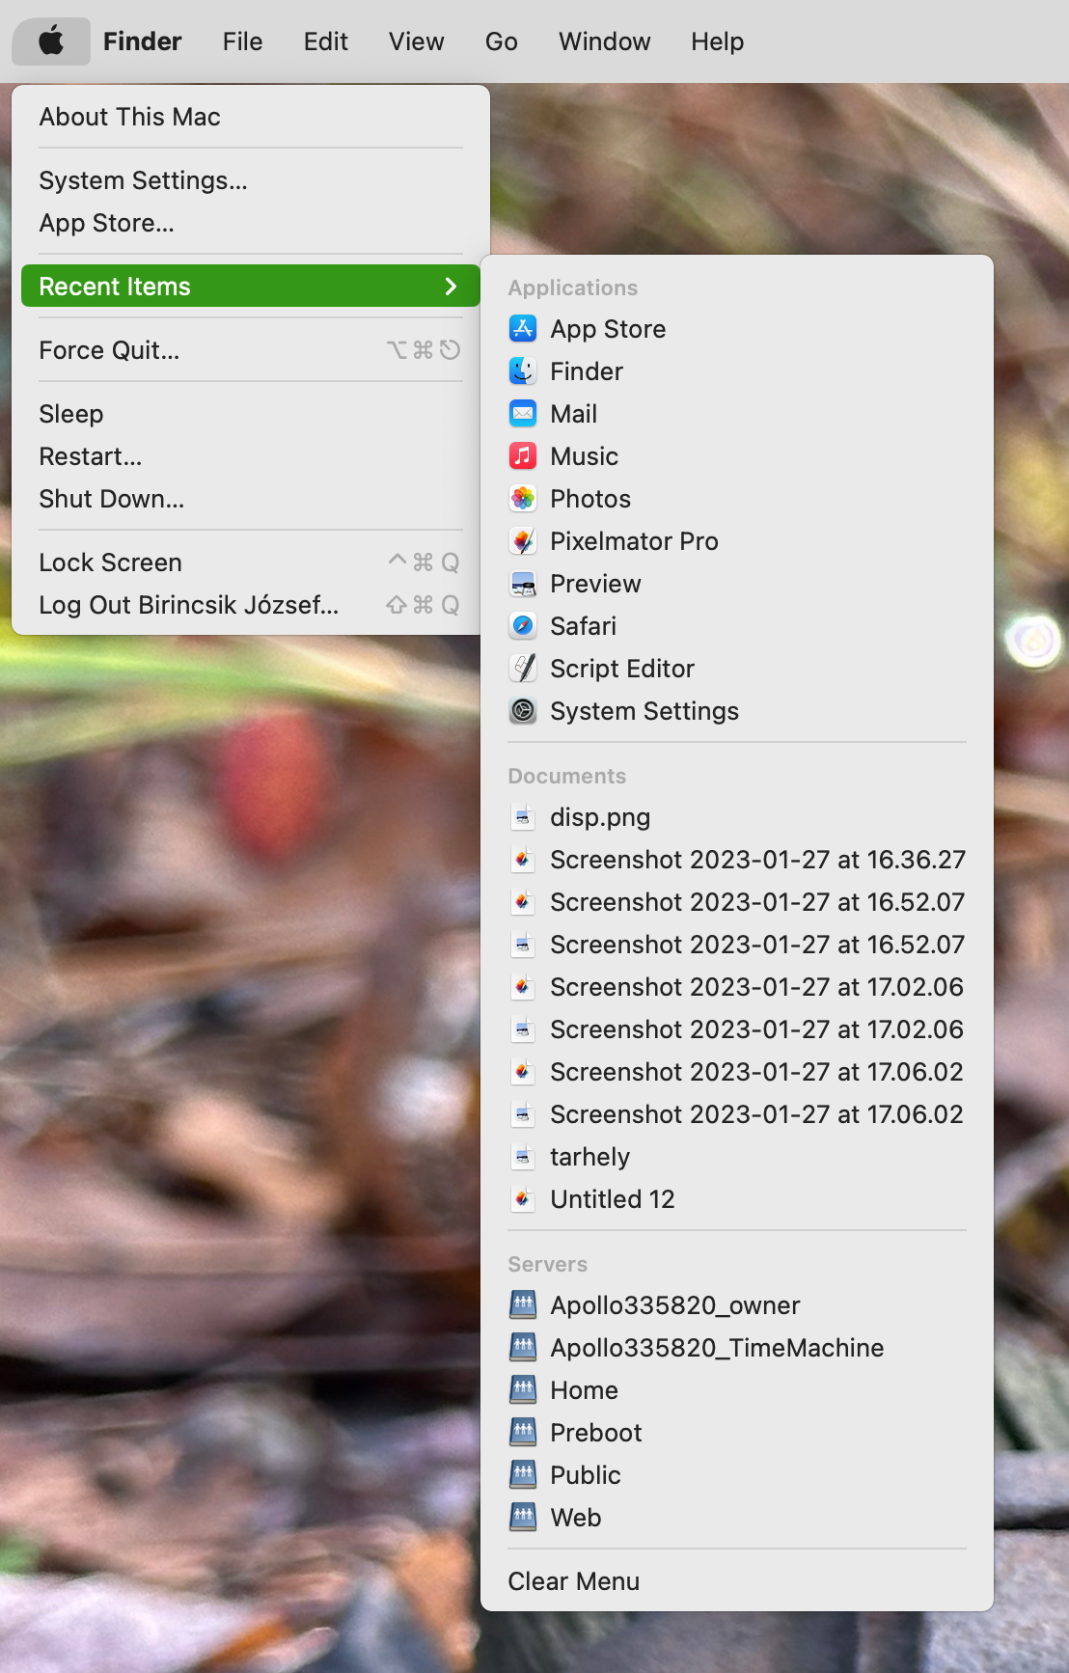
Task: Connect to the Web server
Action: click(737, 1518)
